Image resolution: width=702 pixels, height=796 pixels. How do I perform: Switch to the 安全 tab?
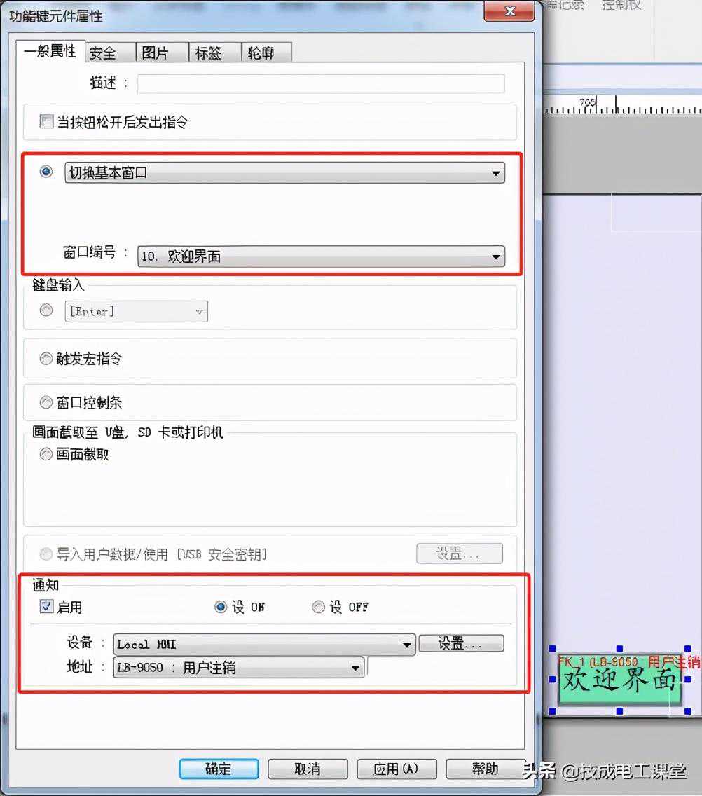pyautogui.click(x=102, y=53)
